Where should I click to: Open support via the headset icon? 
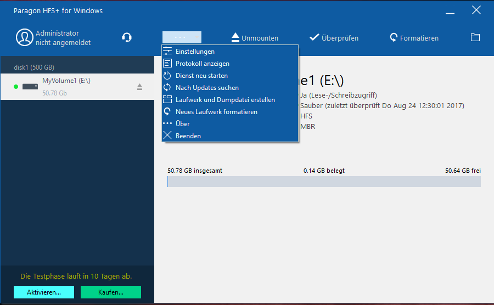pos(127,37)
